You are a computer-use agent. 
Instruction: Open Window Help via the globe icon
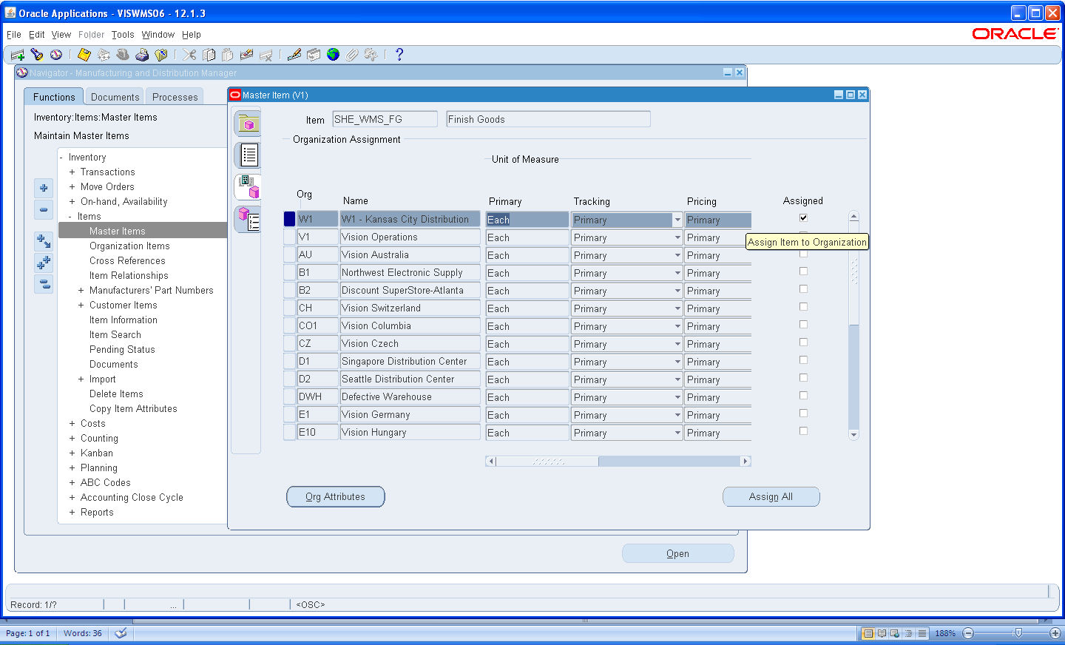pos(332,54)
